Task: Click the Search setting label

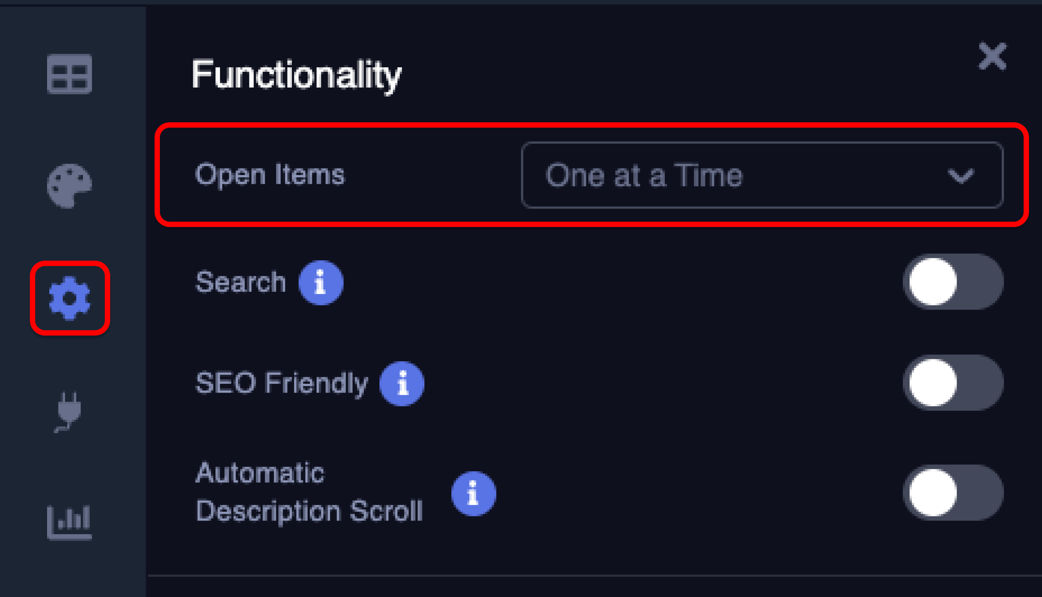Action: [240, 282]
